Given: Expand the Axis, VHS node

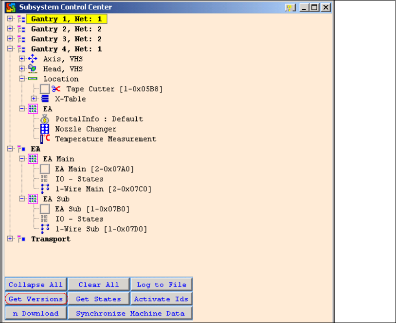Looking at the screenshot, I should pyautogui.click(x=22, y=59).
